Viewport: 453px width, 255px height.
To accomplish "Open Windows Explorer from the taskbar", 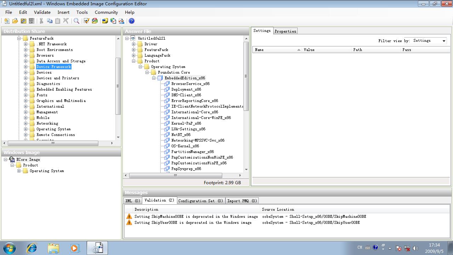I will click(x=53, y=248).
